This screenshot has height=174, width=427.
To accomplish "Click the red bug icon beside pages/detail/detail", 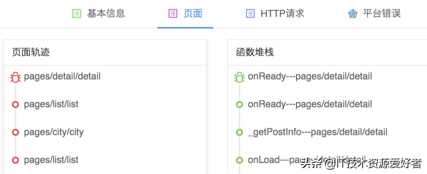I will [15, 77].
